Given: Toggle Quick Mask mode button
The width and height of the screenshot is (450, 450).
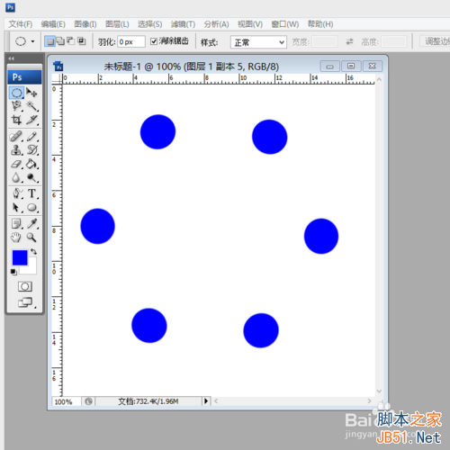Looking at the screenshot, I should click(x=25, y=286).
